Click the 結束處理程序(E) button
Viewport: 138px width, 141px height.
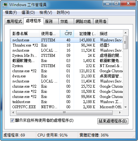[113, 121]
